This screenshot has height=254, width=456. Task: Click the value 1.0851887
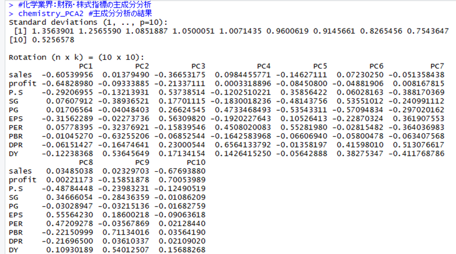click(147, 31)
